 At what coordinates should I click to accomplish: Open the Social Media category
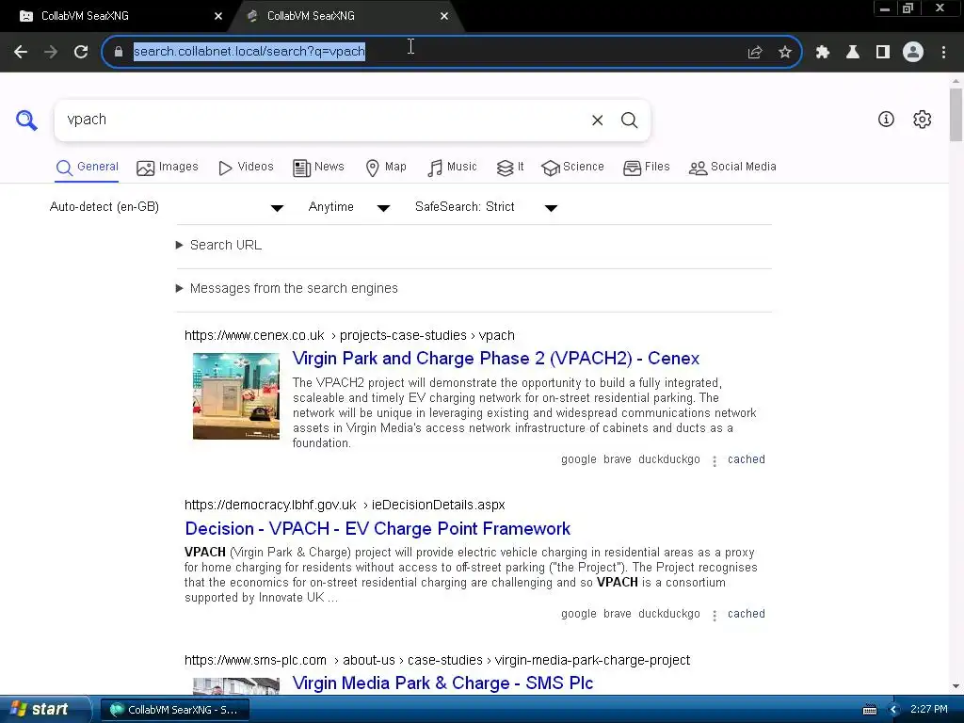click(x=732, y=167)
